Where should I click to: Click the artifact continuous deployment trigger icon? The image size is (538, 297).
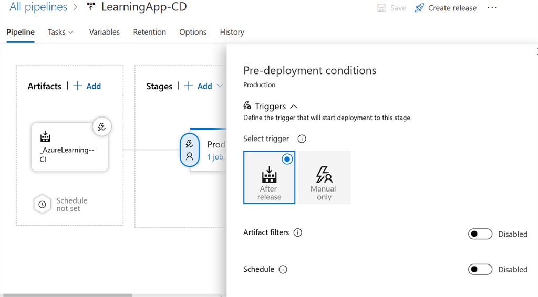pyautogui.click(x=102, y=127)
